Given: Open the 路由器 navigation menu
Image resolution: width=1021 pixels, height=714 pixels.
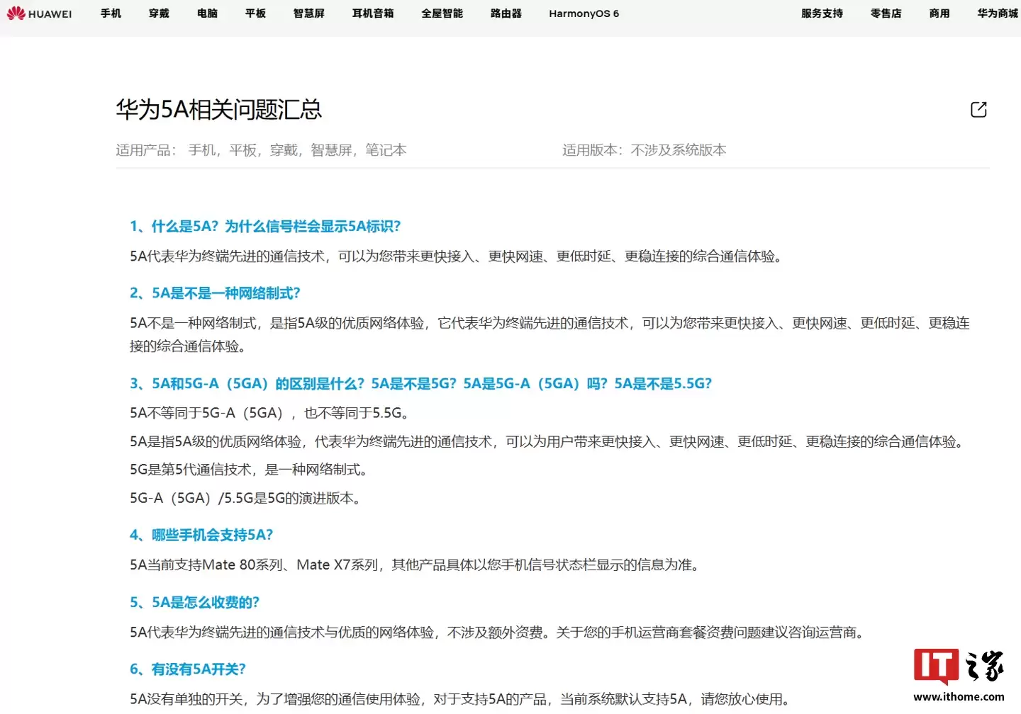Looking at the screenshot, I should click(505, 13).
